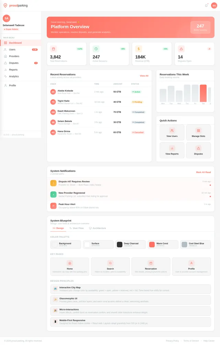Open the Help Center footer link
Screen dimensions: 220x345
coord(209,341)
